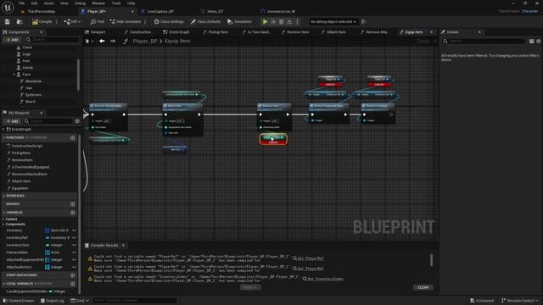Add a new variable with the plus icon
The height and width of the screenshot is (305, 543).
[72, 213]
